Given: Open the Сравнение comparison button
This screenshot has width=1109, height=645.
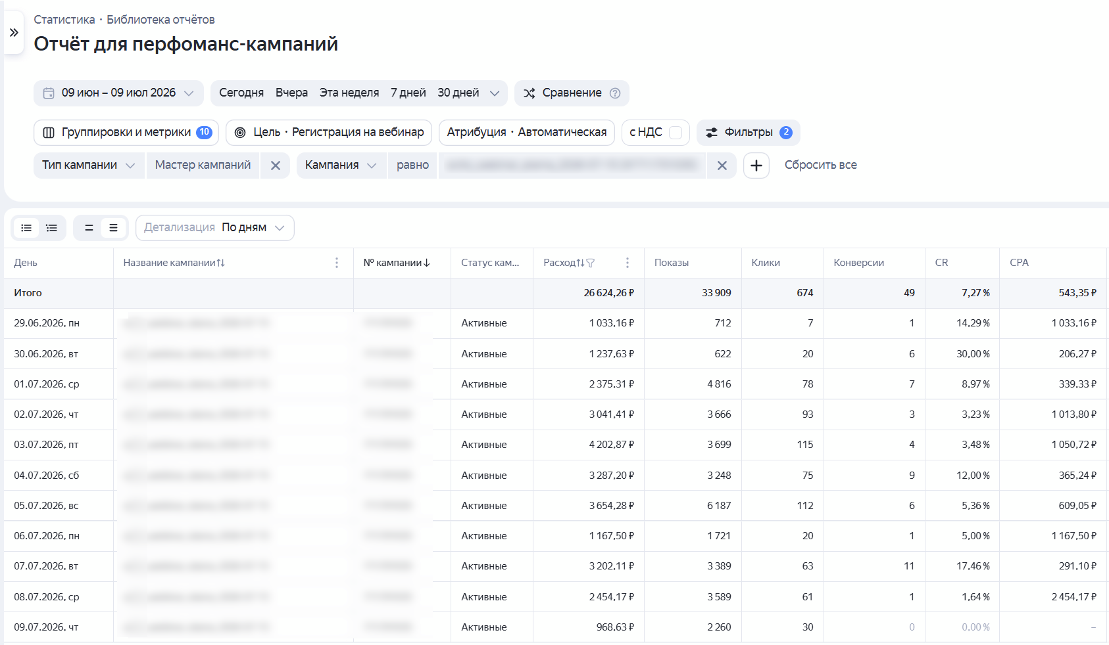Looking at the screenshot, I should click(572, 93).
